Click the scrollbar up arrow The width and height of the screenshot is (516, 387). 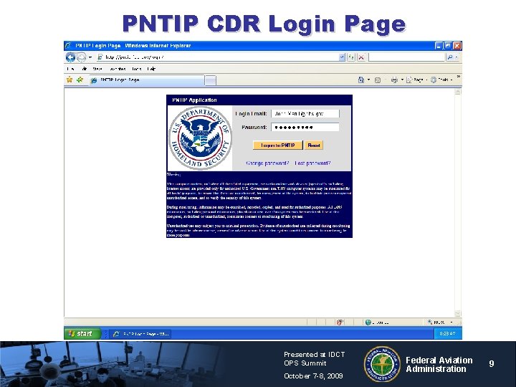point(458,92)
